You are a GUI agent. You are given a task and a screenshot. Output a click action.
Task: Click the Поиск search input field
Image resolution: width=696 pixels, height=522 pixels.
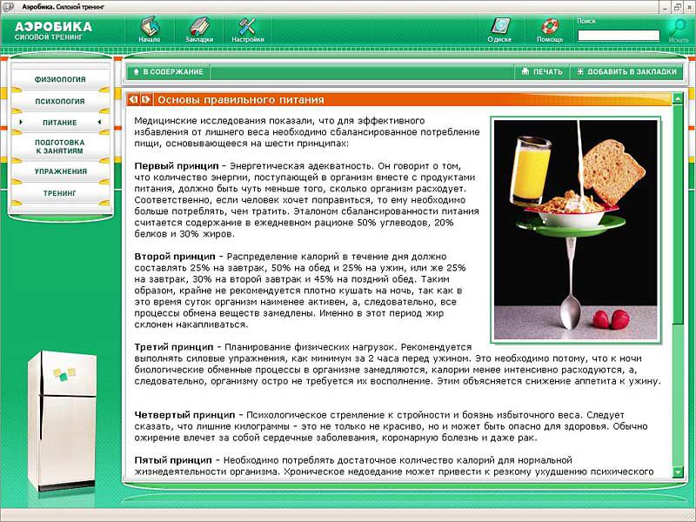[619, 36]
